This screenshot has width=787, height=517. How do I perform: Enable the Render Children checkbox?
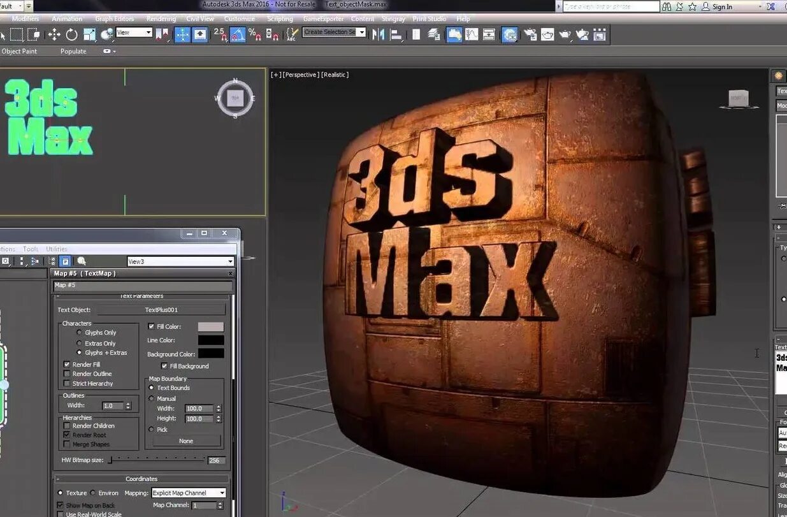[x=67, y=426]
